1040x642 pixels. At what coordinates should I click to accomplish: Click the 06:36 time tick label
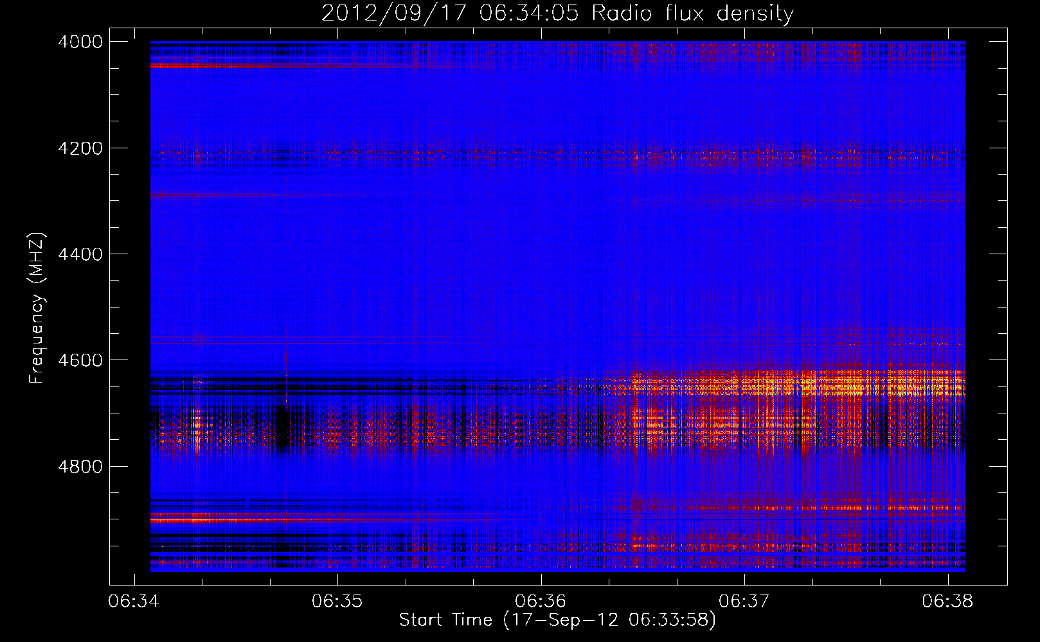[x=541, y=602]
